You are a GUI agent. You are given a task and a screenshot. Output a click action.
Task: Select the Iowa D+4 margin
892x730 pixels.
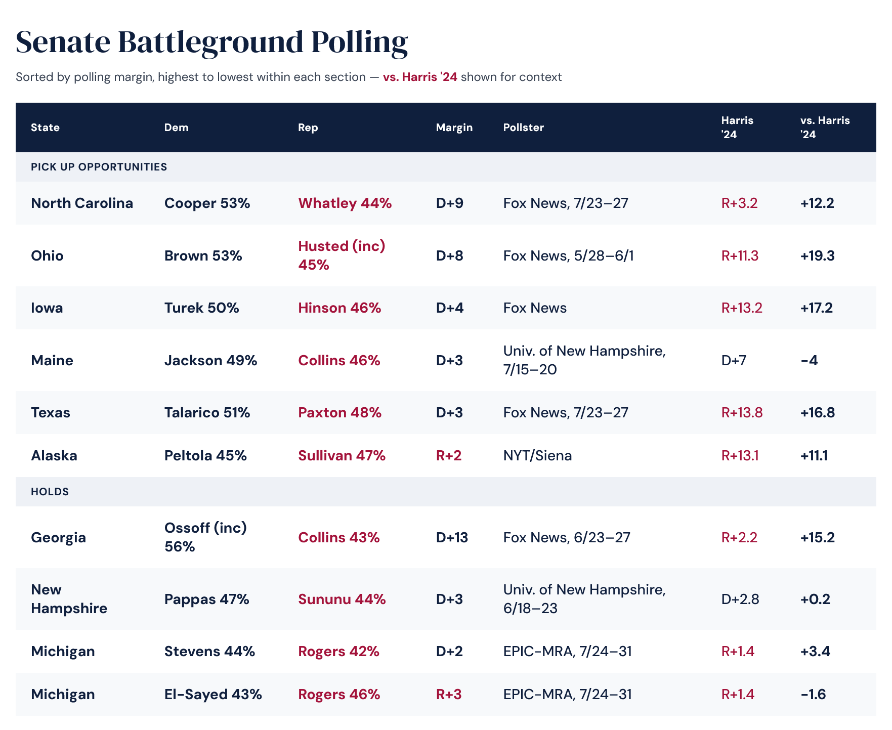click(449, 308)
